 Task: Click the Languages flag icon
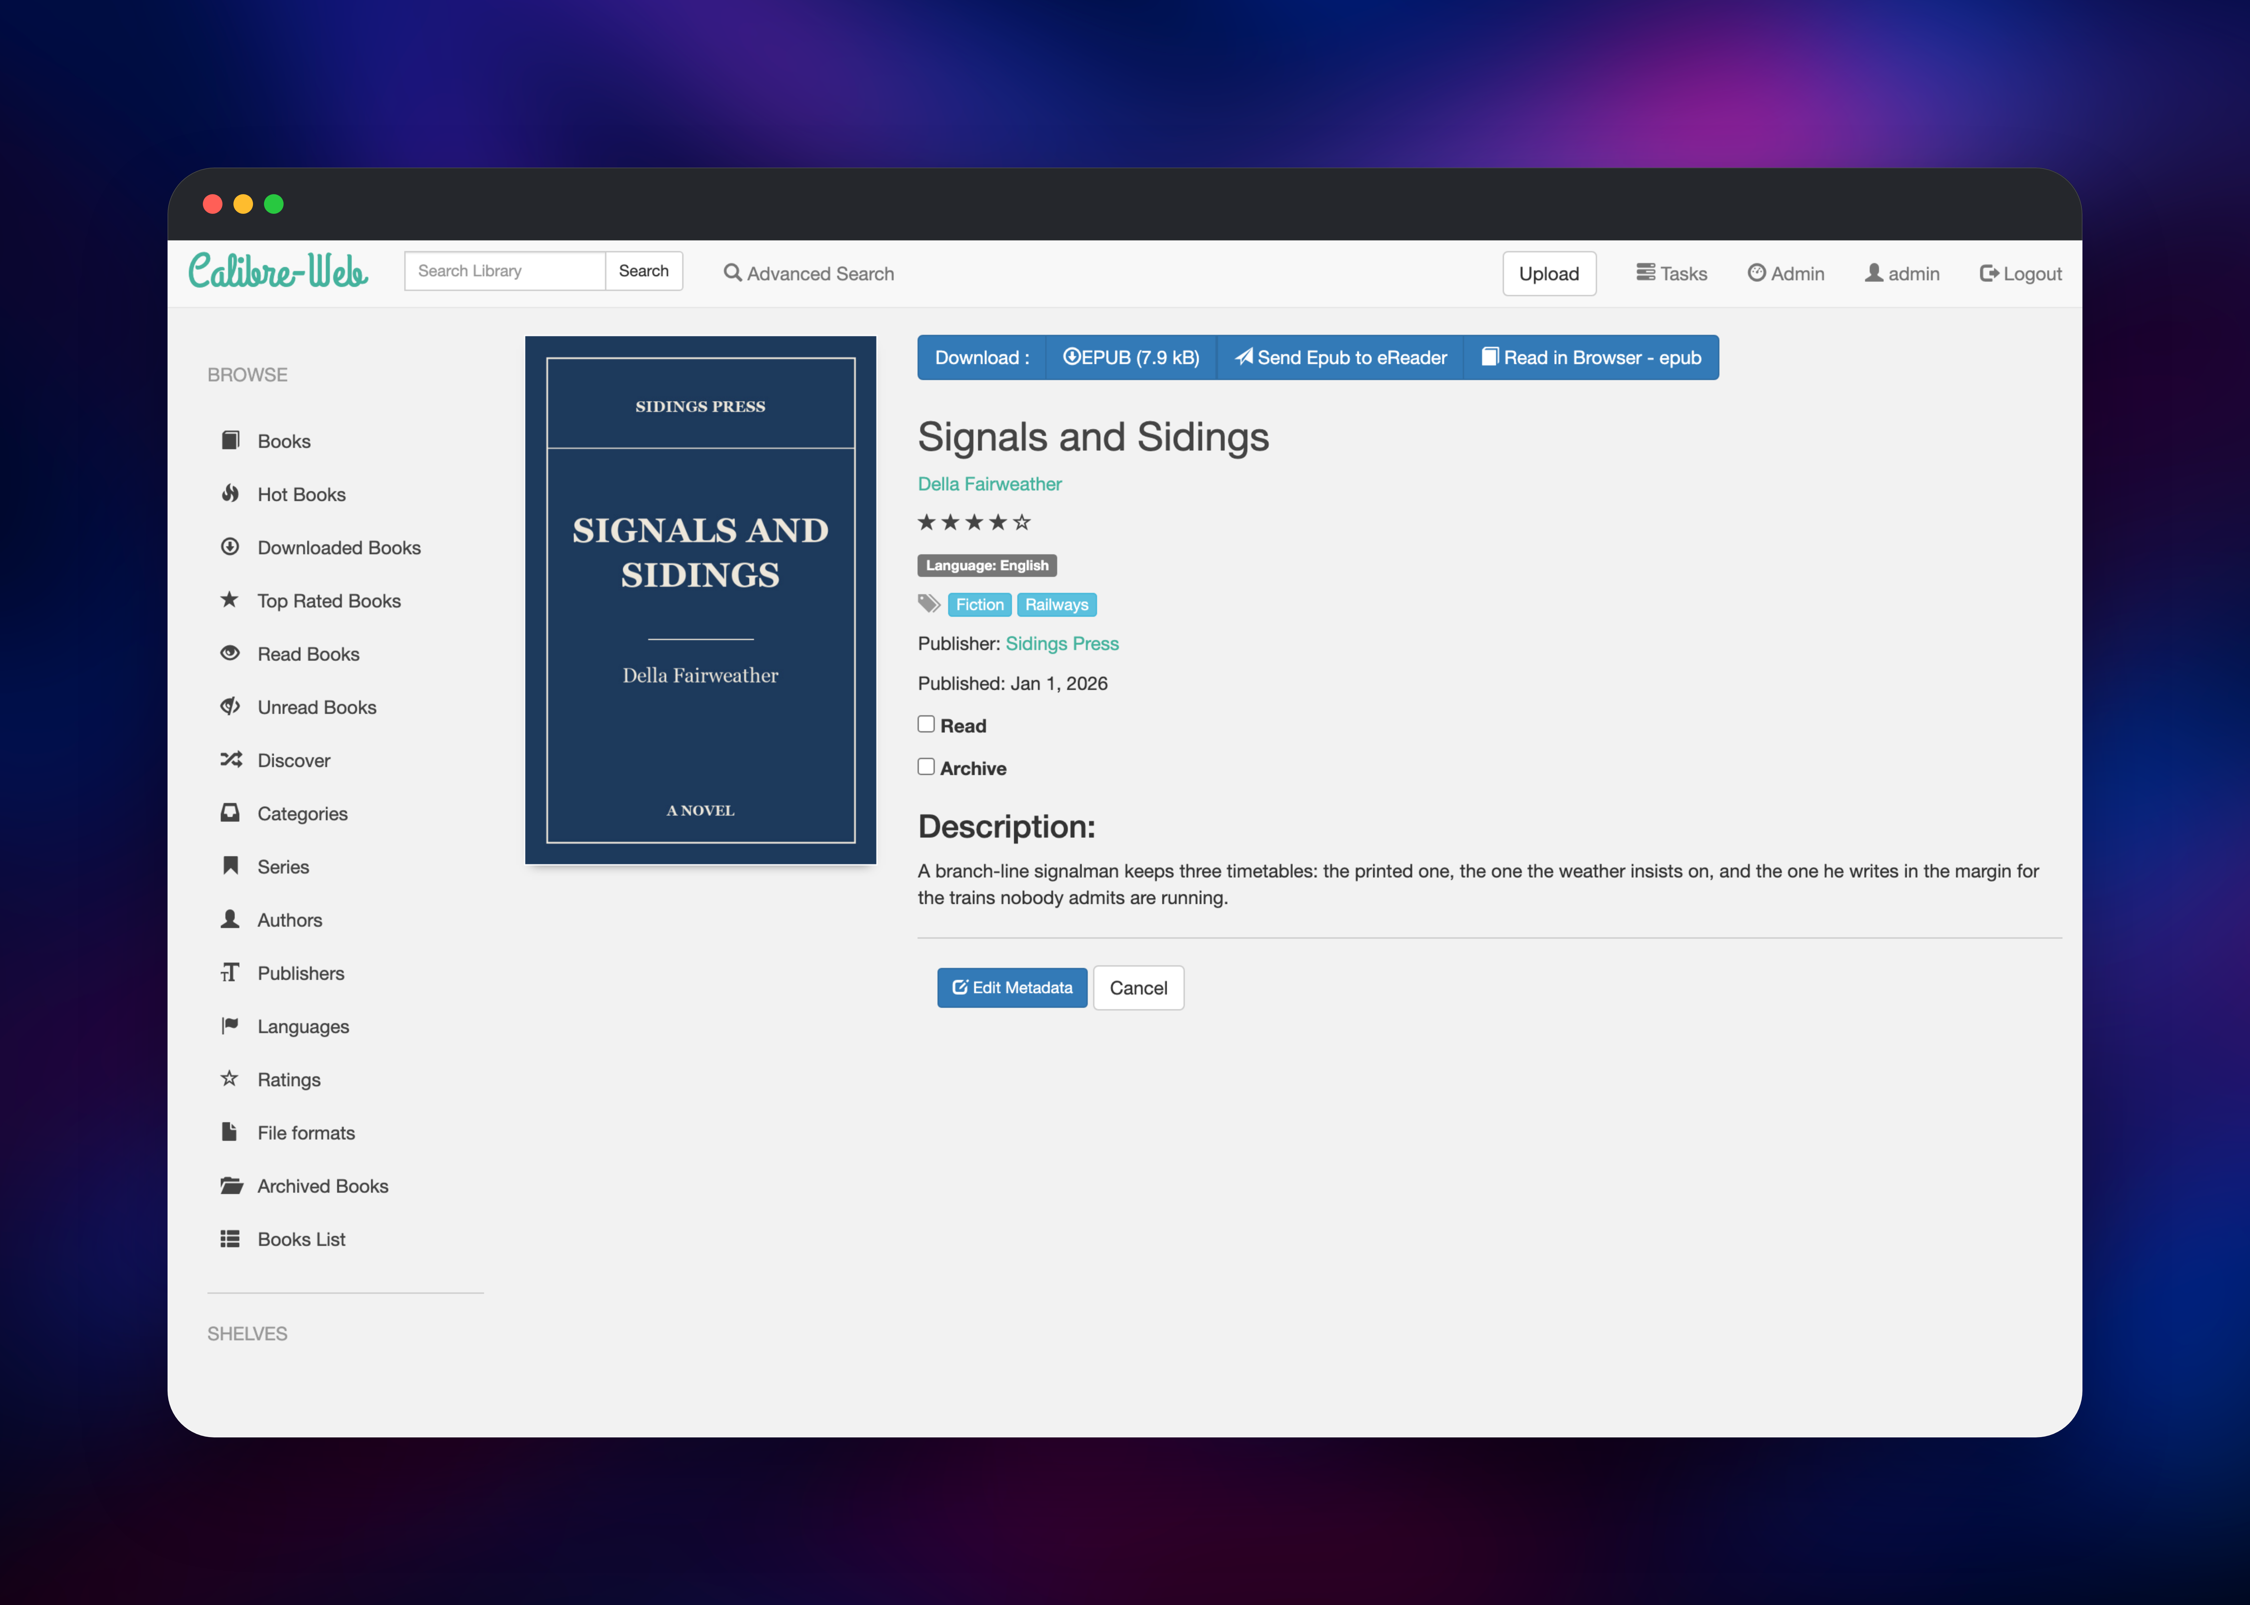coord(230,1026)
